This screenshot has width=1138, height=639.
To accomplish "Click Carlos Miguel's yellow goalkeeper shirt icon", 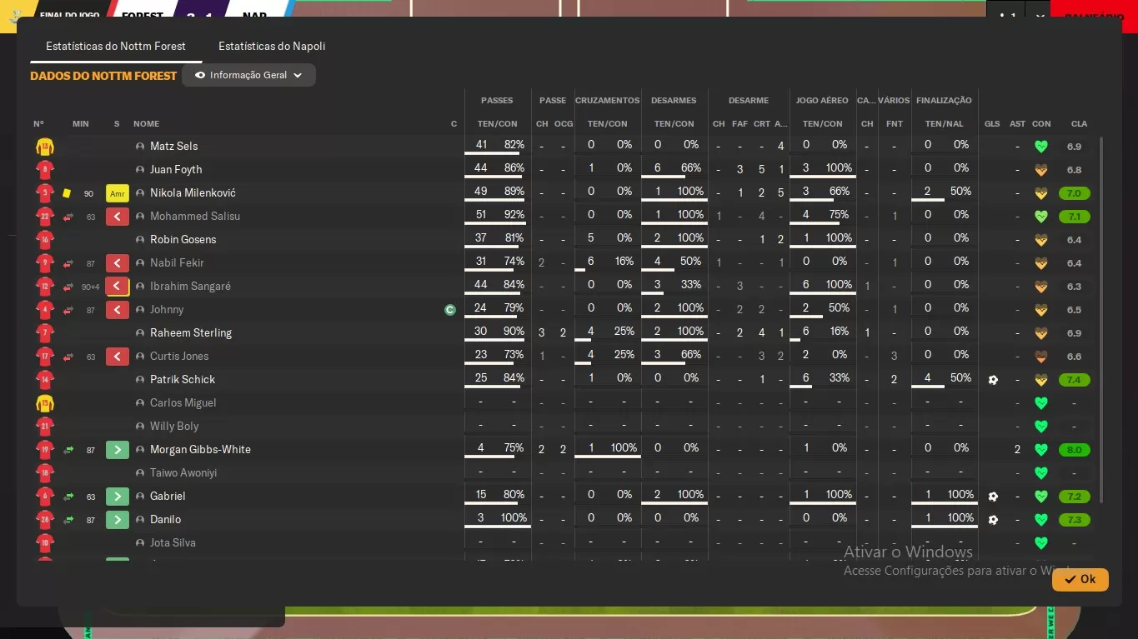I will (x=45, y=403).
